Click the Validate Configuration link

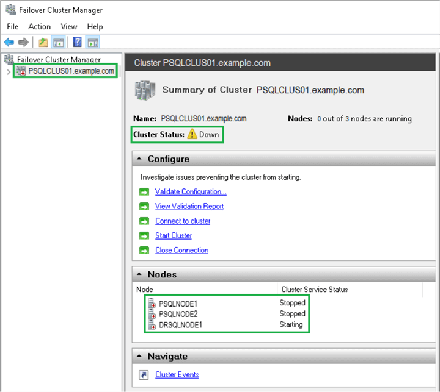tap(191, 192)
